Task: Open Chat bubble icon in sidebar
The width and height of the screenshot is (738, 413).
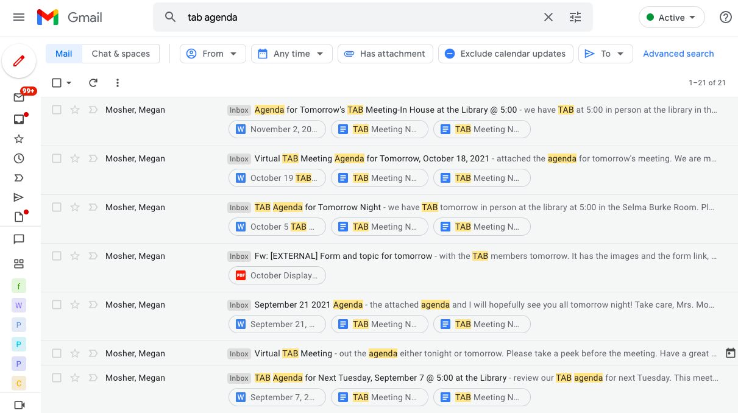Action: click(x=19, y=239)
